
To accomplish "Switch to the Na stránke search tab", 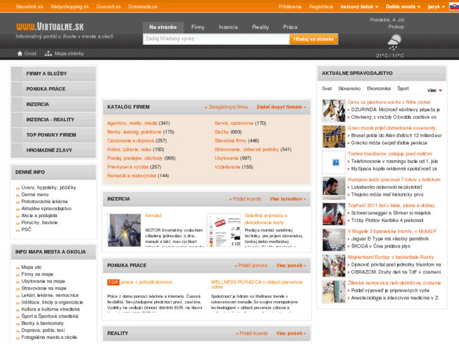I will click(x=163, y=27).
